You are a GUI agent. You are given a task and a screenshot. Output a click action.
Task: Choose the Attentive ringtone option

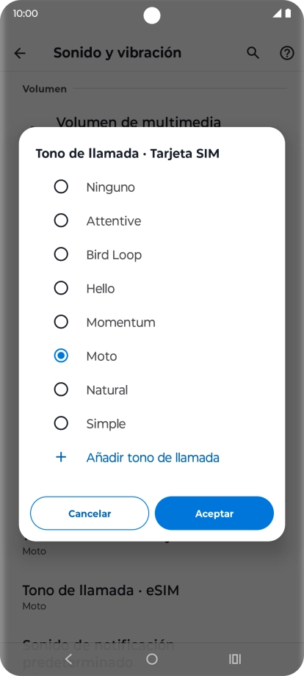pos(114,220)
